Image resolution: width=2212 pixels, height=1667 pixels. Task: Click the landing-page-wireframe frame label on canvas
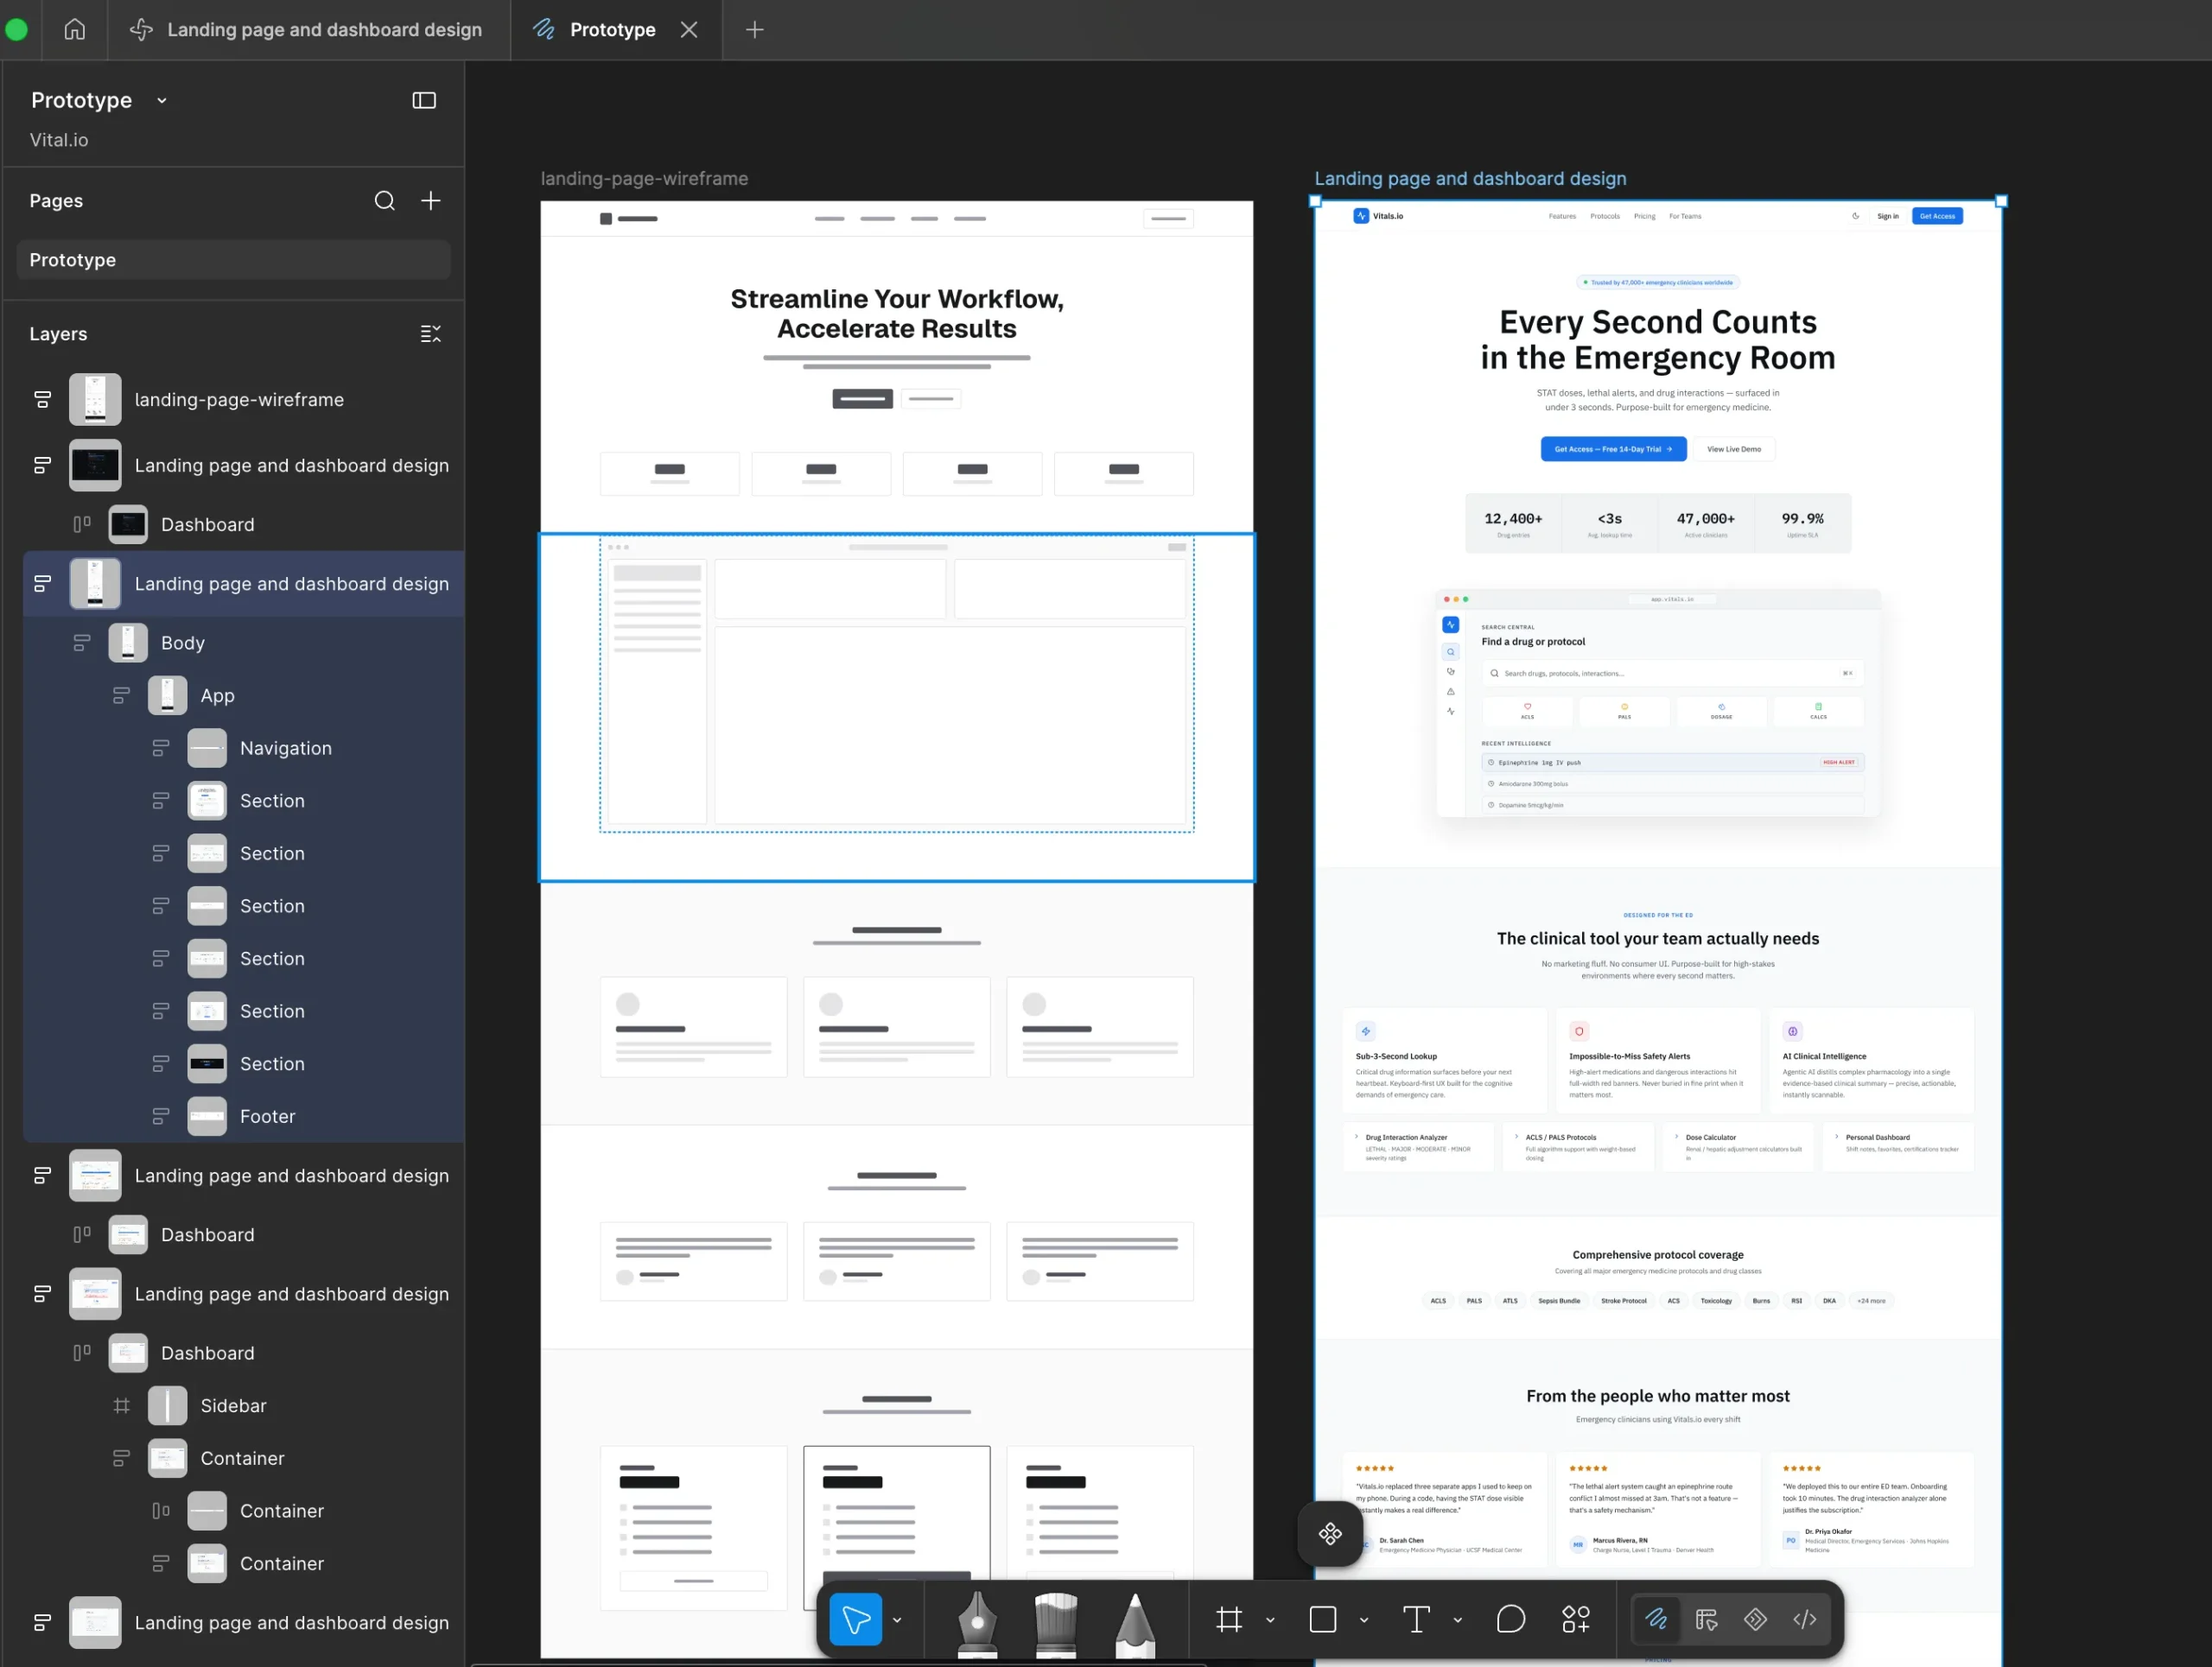(x=644, y=179)
